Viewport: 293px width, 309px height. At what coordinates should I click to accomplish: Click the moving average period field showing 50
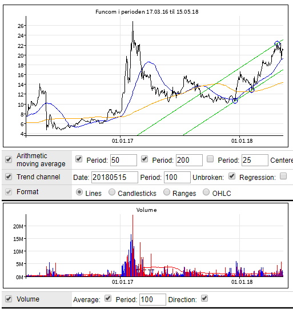coord(123,160)
